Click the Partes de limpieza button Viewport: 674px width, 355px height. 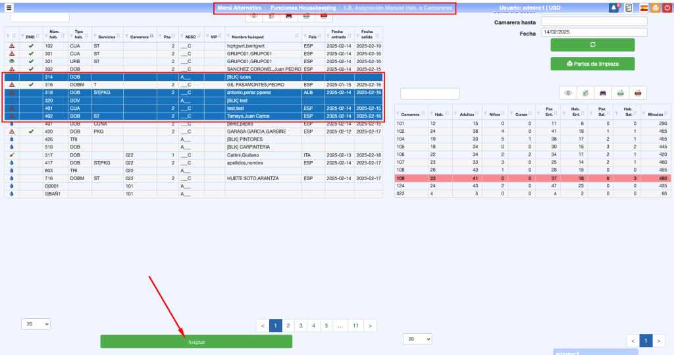[x=592, y=64]
